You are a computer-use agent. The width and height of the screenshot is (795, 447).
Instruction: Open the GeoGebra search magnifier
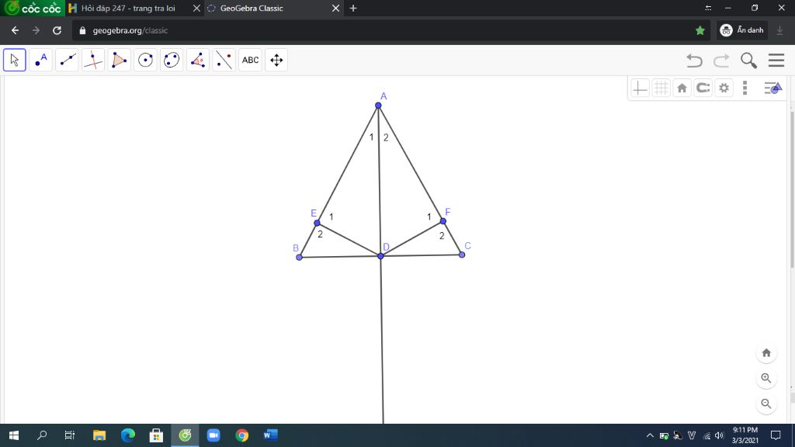pyautogui.click(x=749, y=61)
